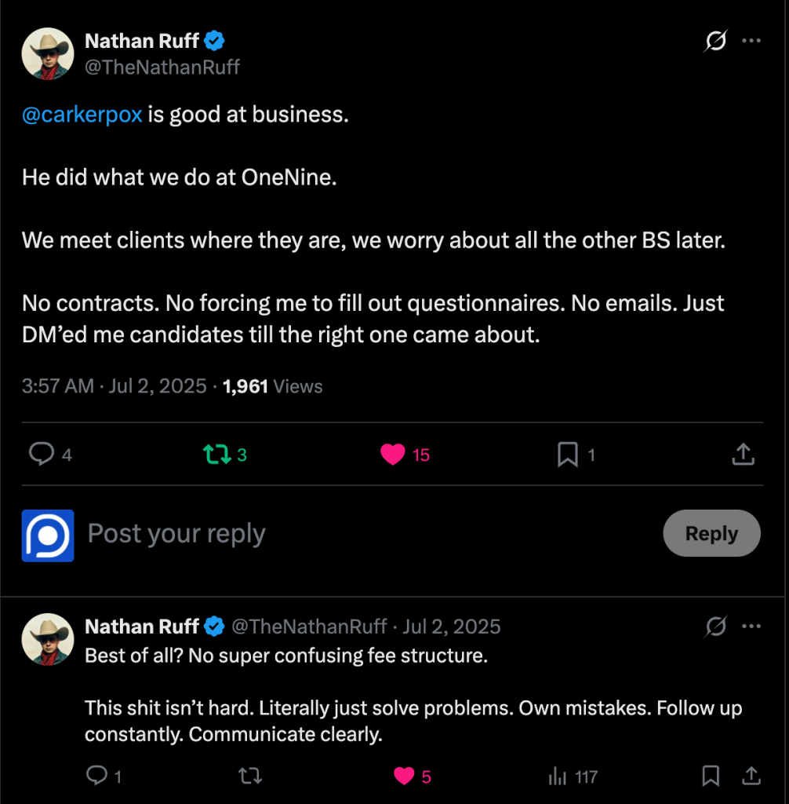Open Grok icon on main post
The image size is (789, 804).
tap(715, 41)
